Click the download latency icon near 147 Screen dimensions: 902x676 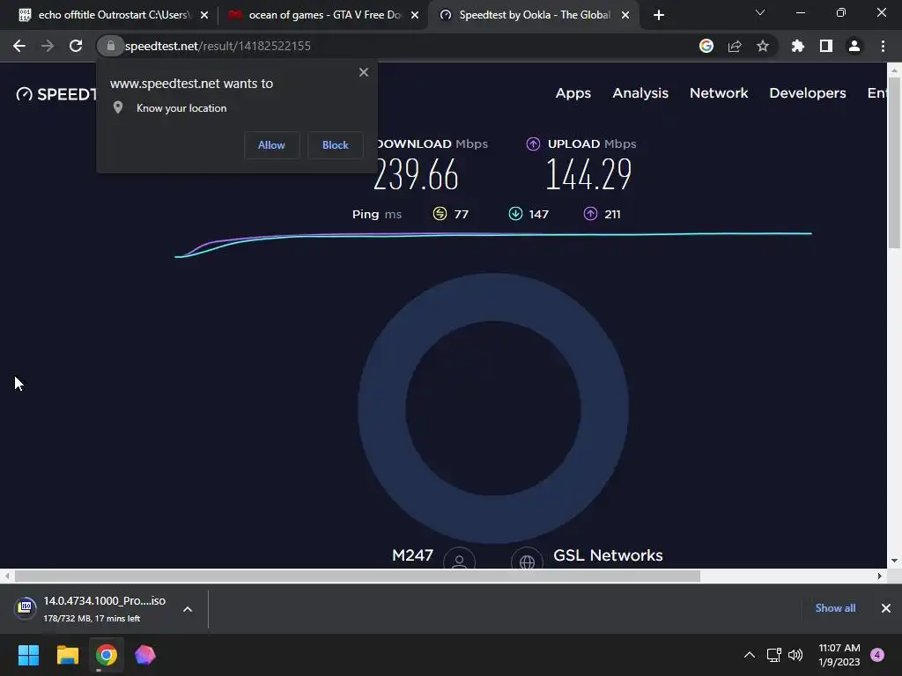(515, 214)
